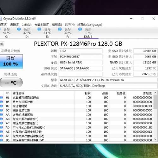Screen dimensions: 158x158
Task: Click power on hours value 2365
Action: pos(145,74)
